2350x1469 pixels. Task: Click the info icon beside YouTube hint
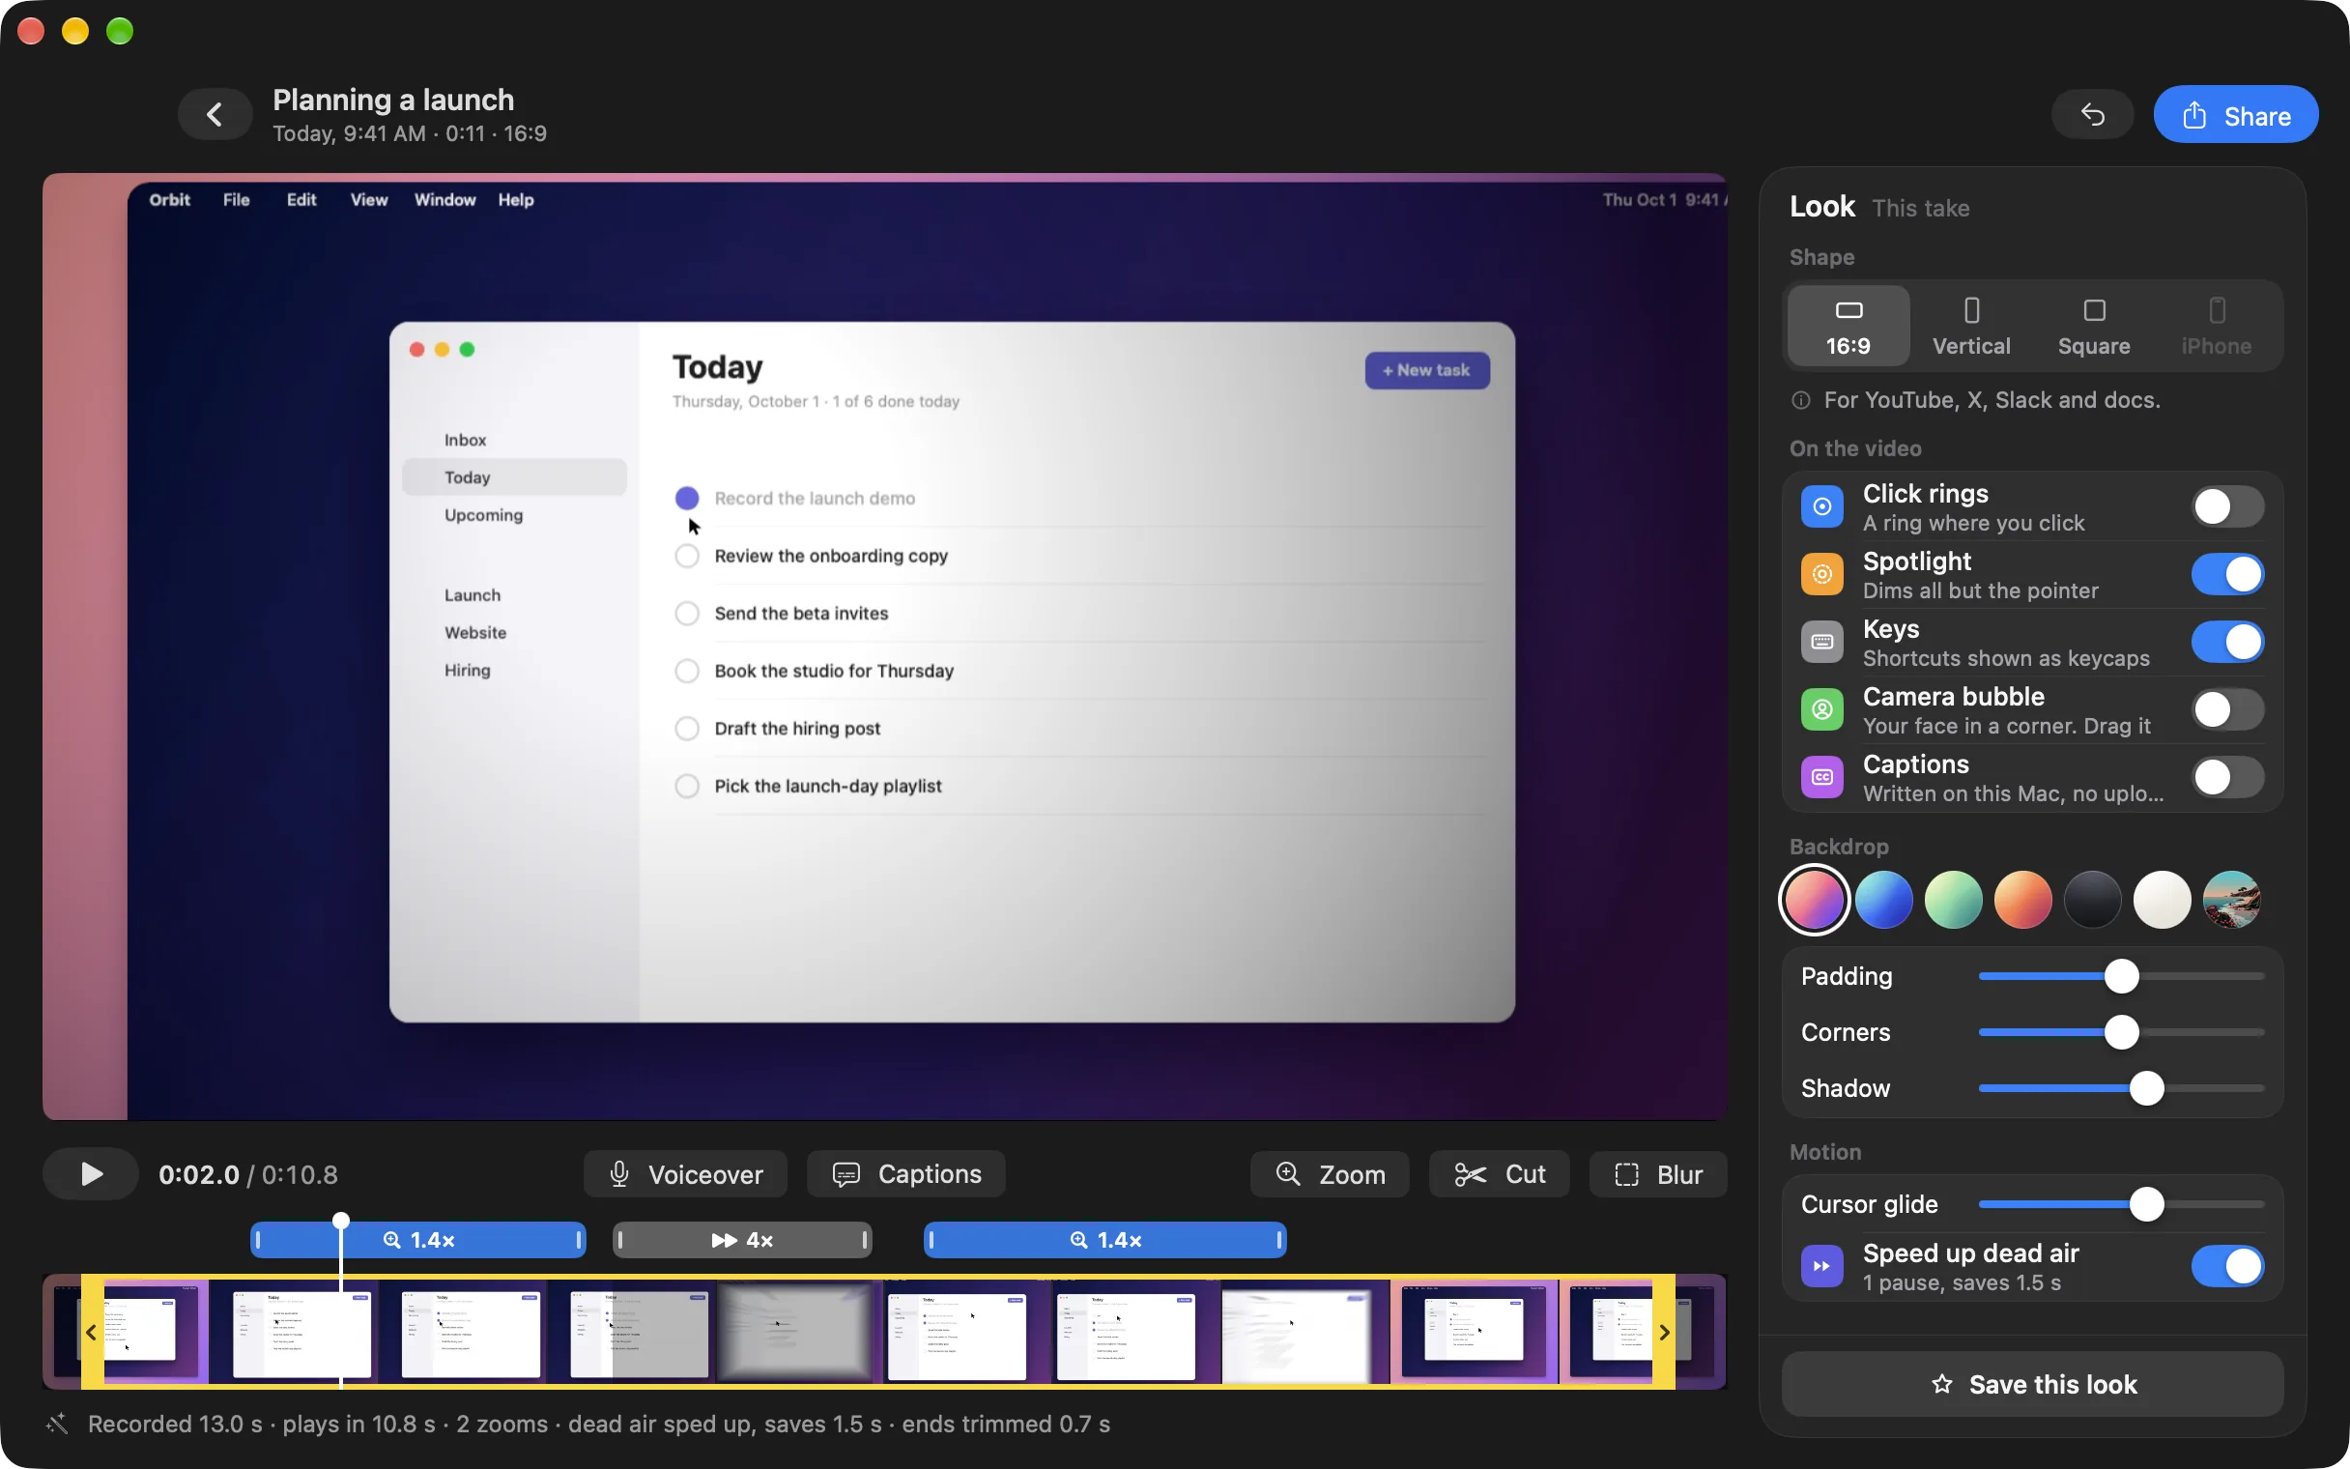(1800, 400)
